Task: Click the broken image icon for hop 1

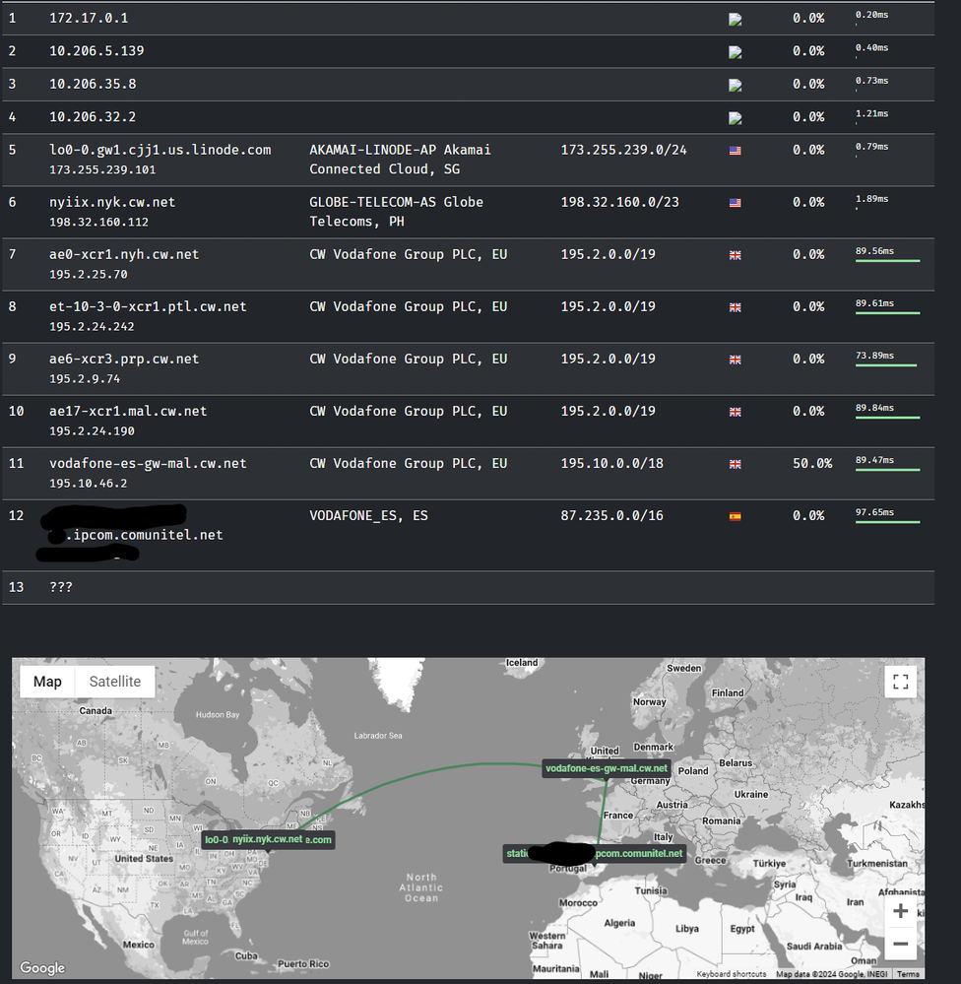Action: coord(735,20)
